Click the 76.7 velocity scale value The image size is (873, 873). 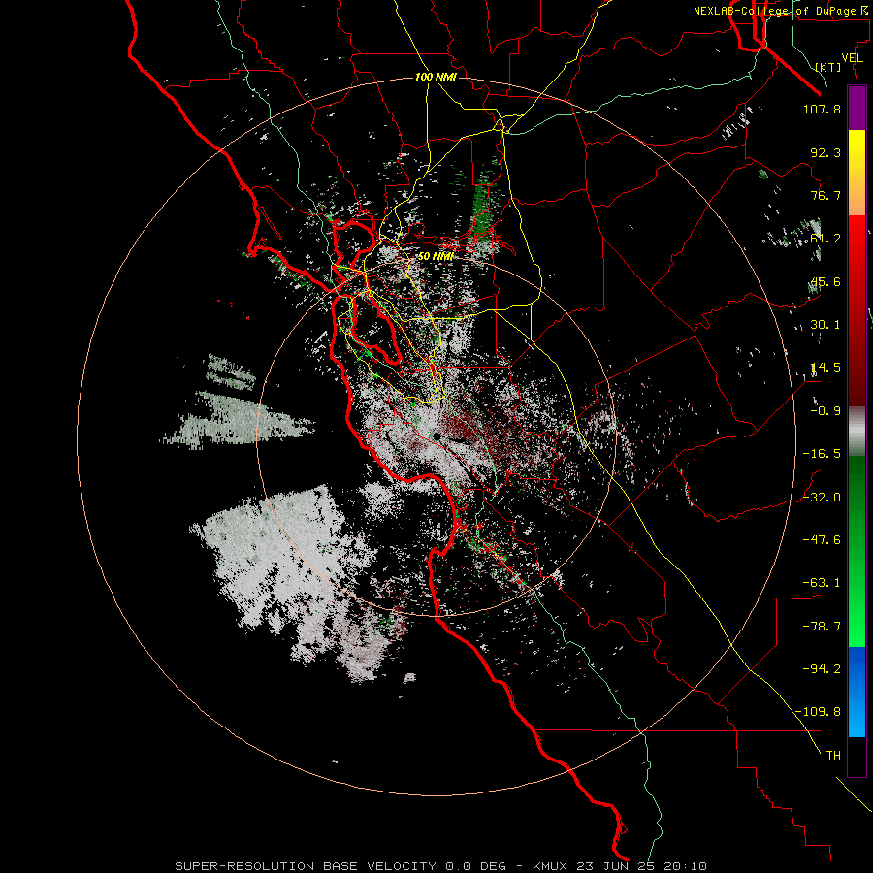click(x=825, y=195)
